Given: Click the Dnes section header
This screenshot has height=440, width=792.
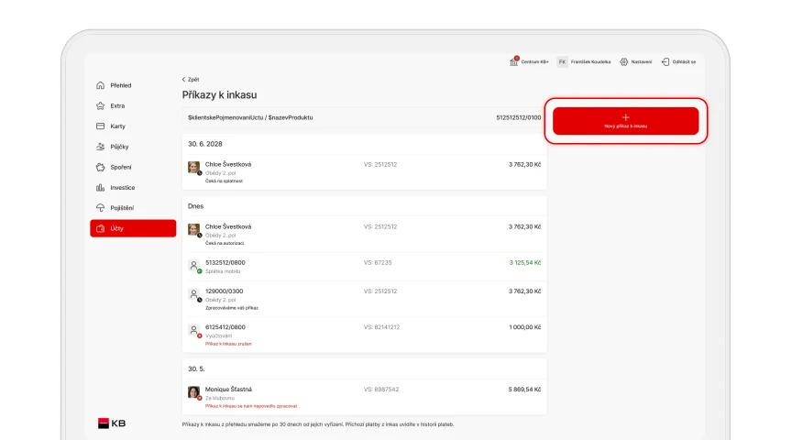Looking at the screenshot, I should (x=195, y=206).
